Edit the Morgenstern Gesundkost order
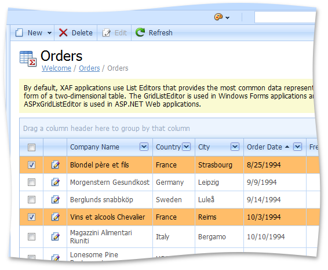 [x=56, y=182]
